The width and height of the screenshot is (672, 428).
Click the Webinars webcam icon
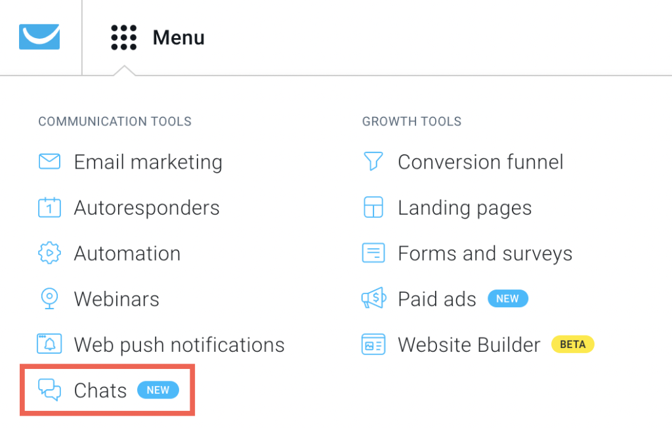tap(50, 299)
